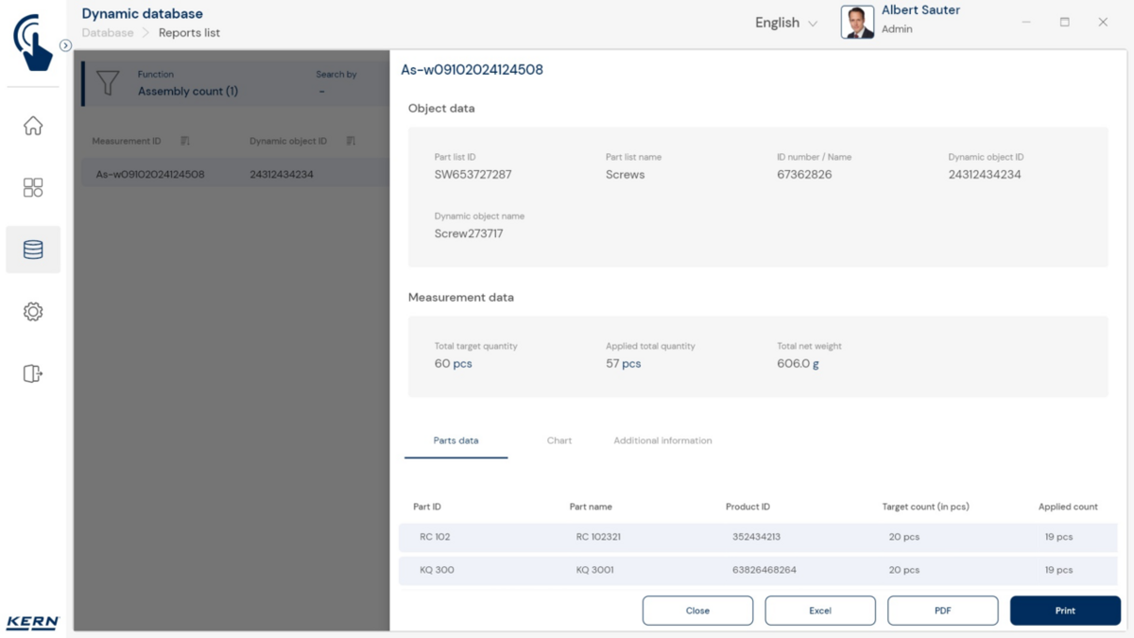Viewport: 1134px width, 638px height.
Task: Export report using the PDF button
Action: [942, 611]
